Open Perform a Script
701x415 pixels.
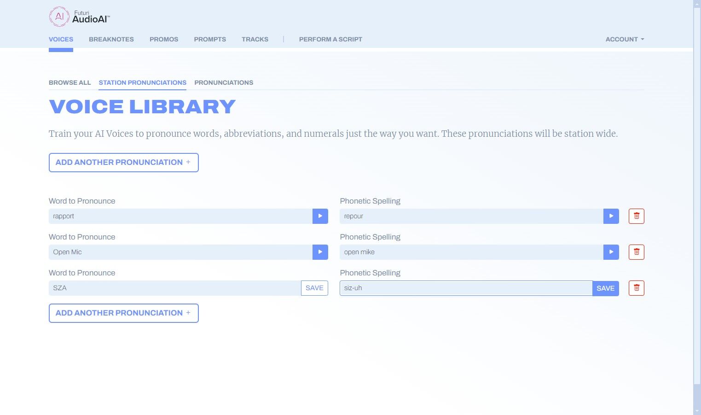330,39
